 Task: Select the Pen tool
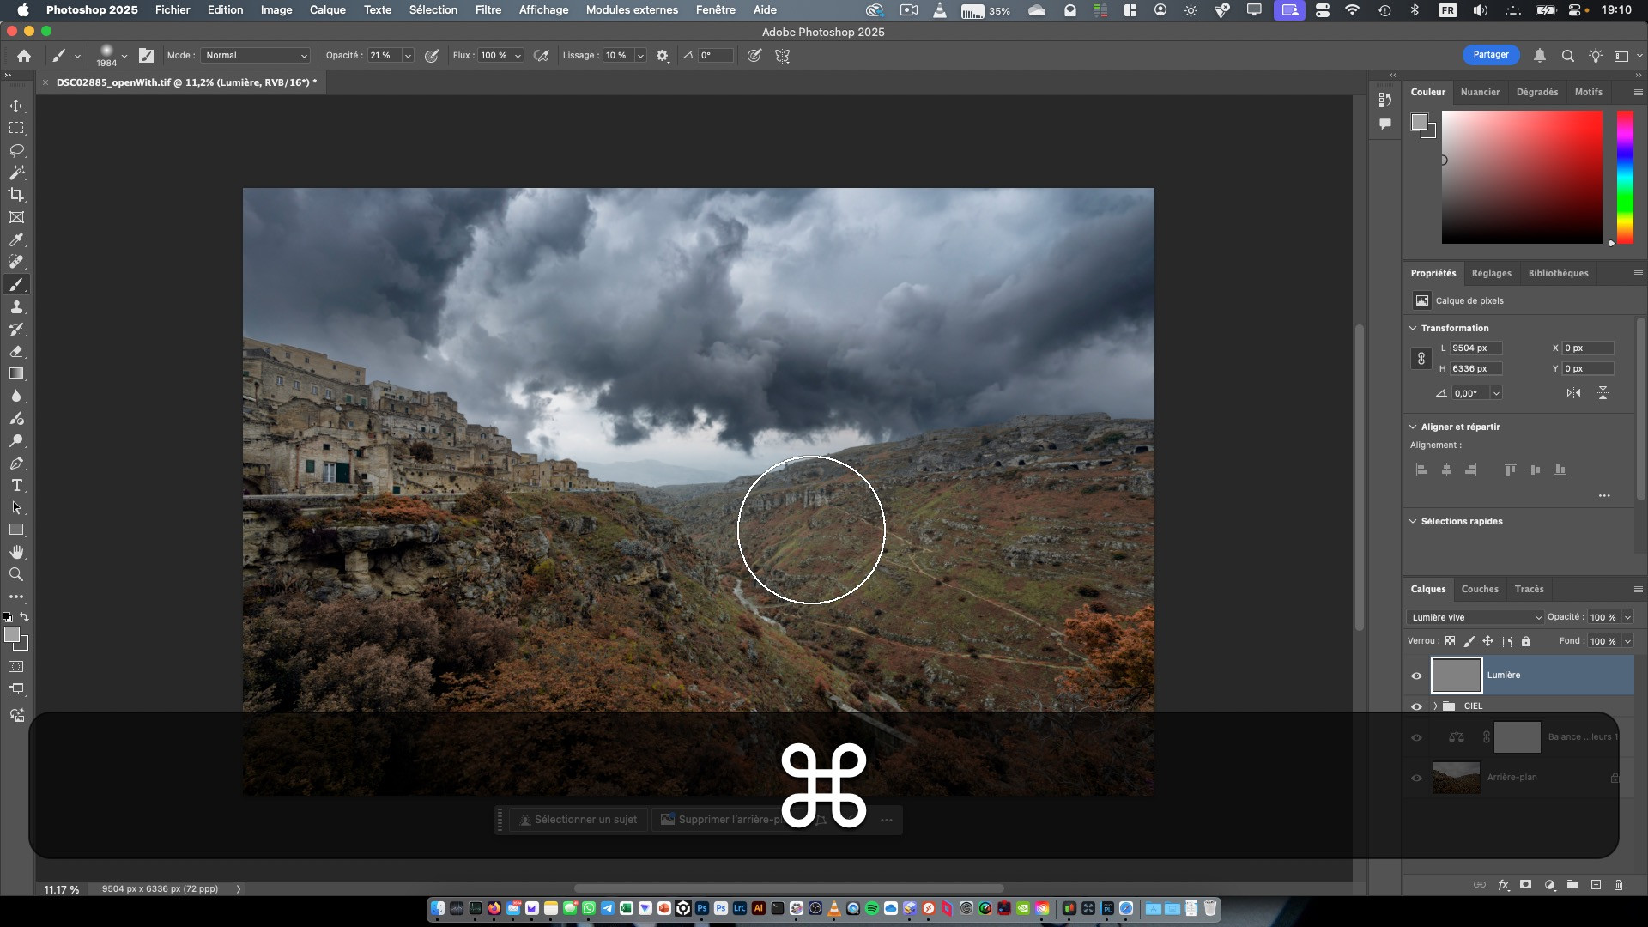[16, 463]
